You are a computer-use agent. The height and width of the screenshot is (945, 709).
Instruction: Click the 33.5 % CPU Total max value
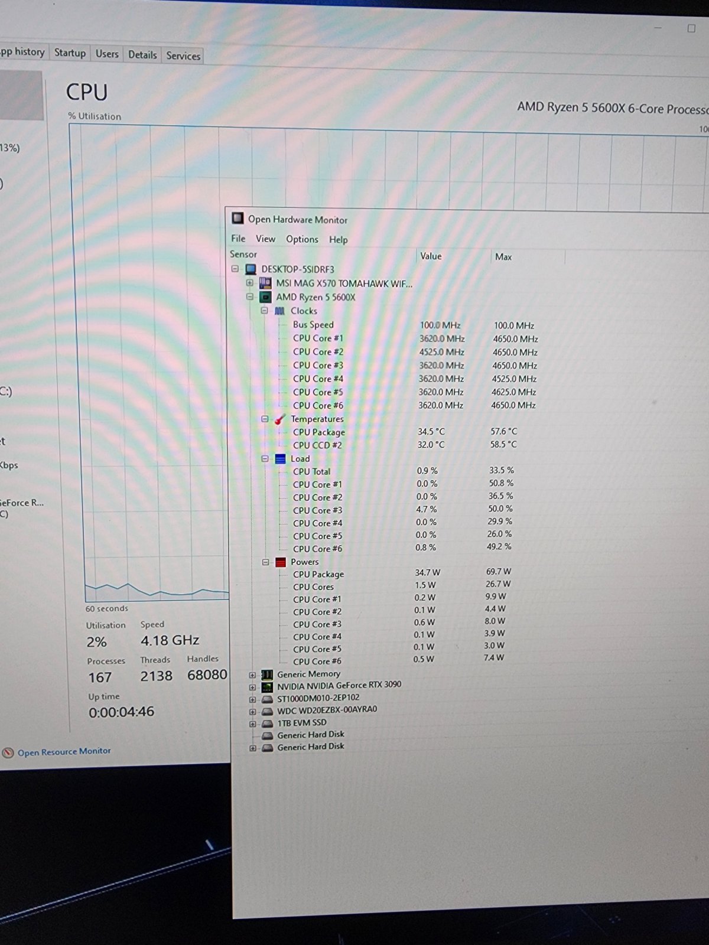click(501, 470)
